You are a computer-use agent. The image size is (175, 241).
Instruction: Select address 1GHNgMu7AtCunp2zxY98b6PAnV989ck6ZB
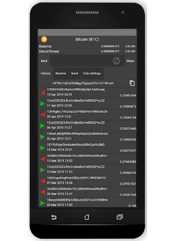[77, 111]
